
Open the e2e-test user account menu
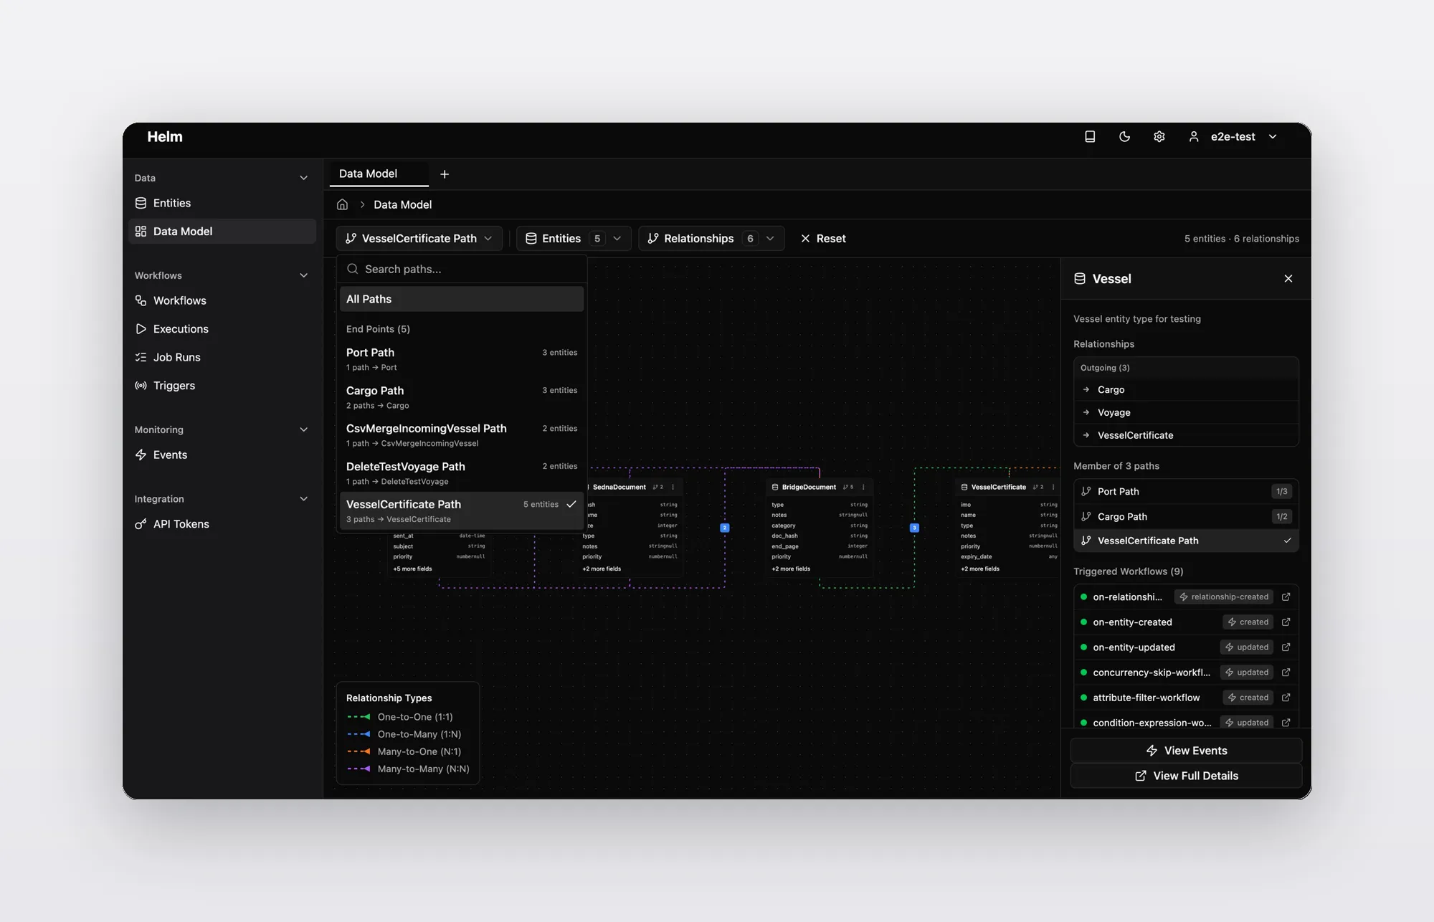[1233, 136]
